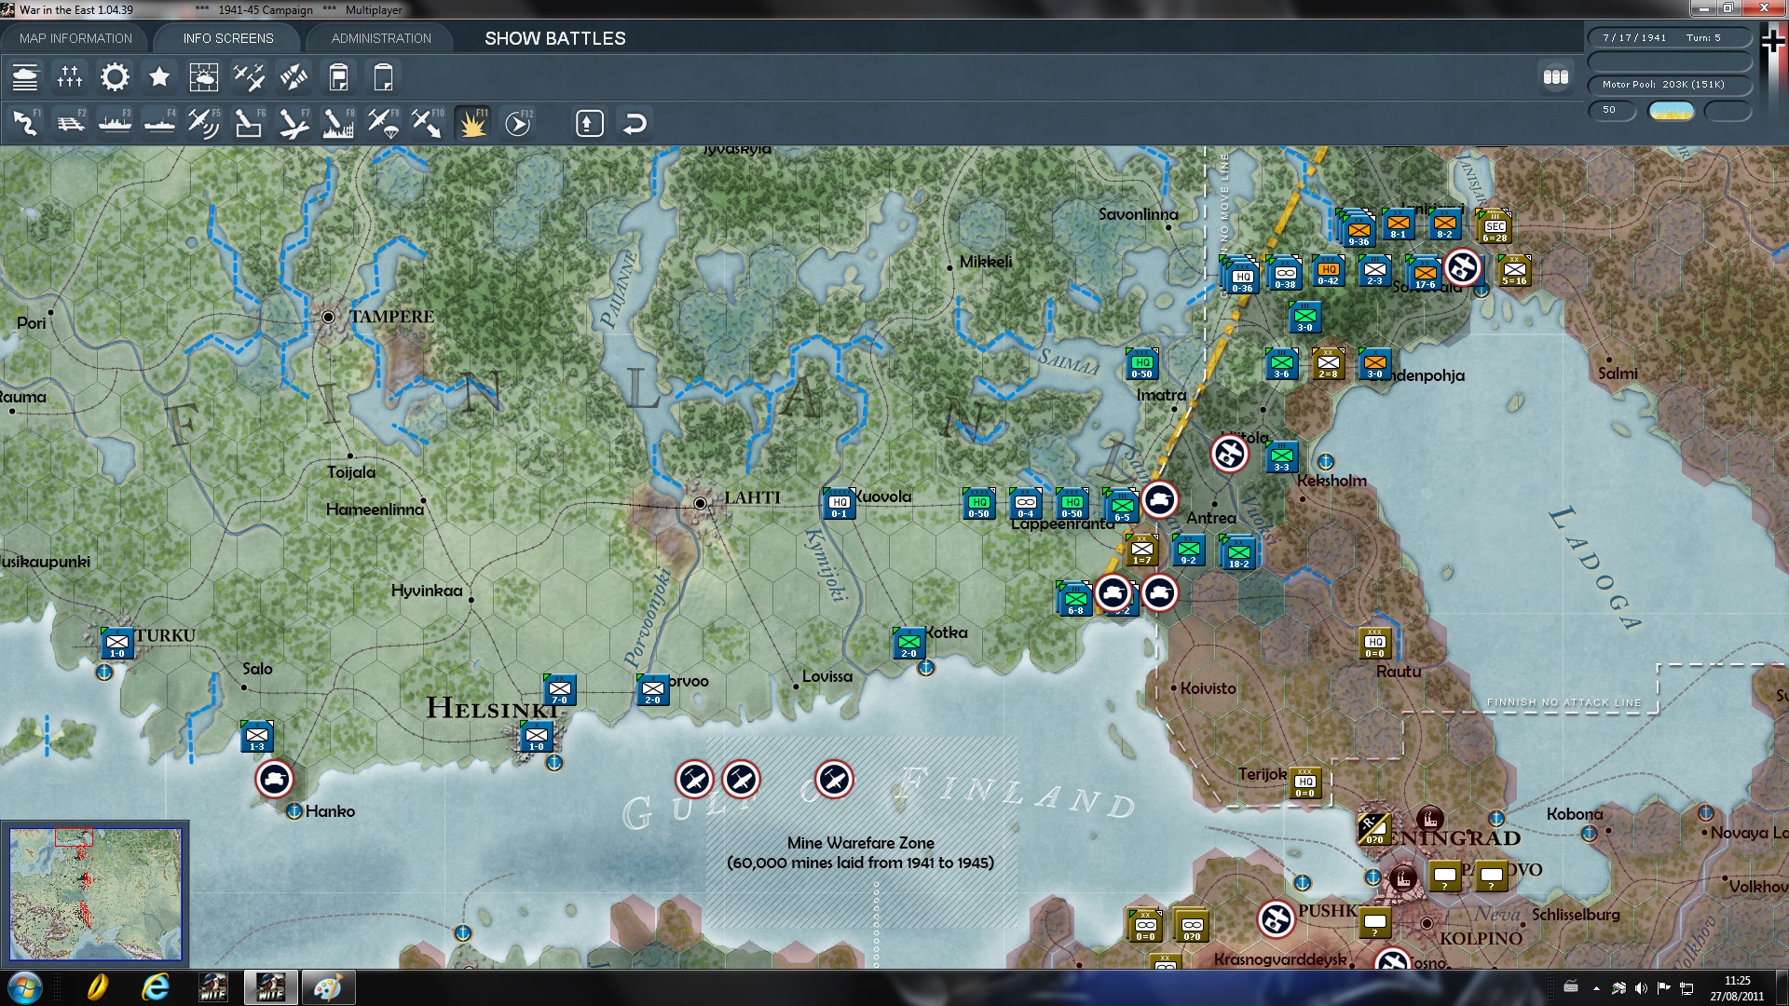Screen dimensions: 1789x1006
Task: Select Bomb Airfield mode (F7)
Action: point(294,123)
